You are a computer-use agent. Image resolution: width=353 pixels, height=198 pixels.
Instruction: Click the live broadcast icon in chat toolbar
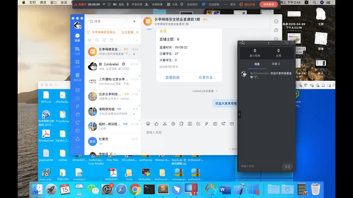215,124
